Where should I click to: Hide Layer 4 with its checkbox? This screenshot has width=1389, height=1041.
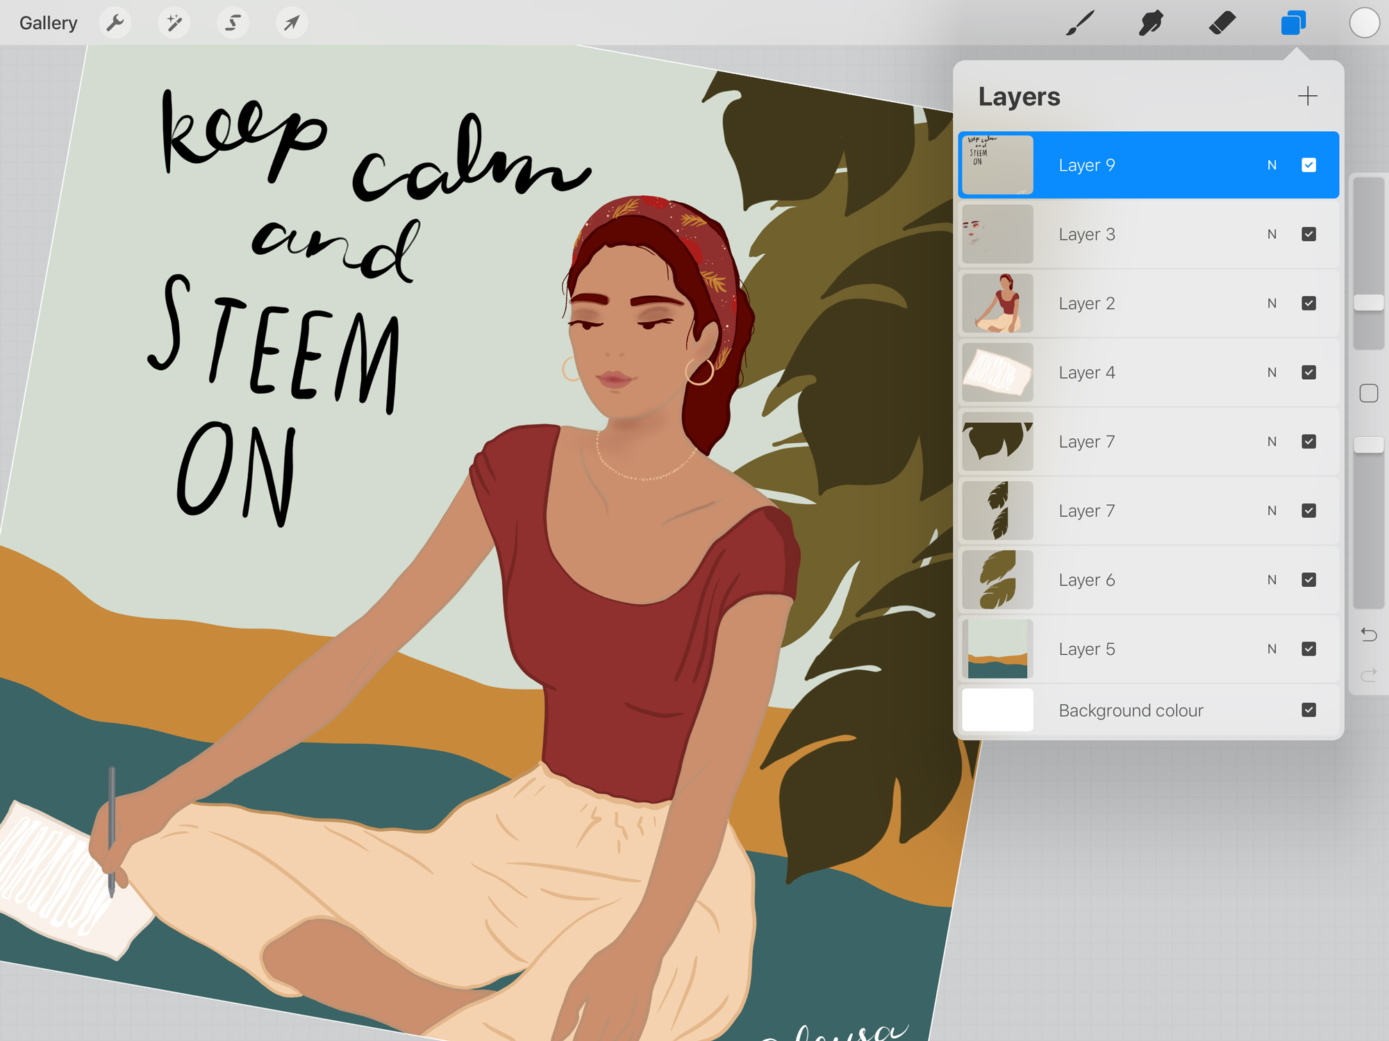click(x=1308, y=372)
